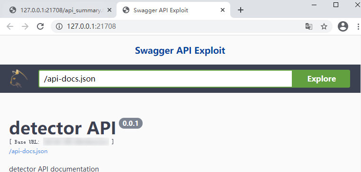Click the browser back arrow
Image resolution: width=361 pixels, height=172 pixels.
10,26
